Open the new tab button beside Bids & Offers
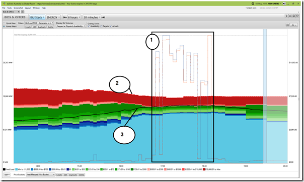The image size is (304, 182). click(23, 12)
